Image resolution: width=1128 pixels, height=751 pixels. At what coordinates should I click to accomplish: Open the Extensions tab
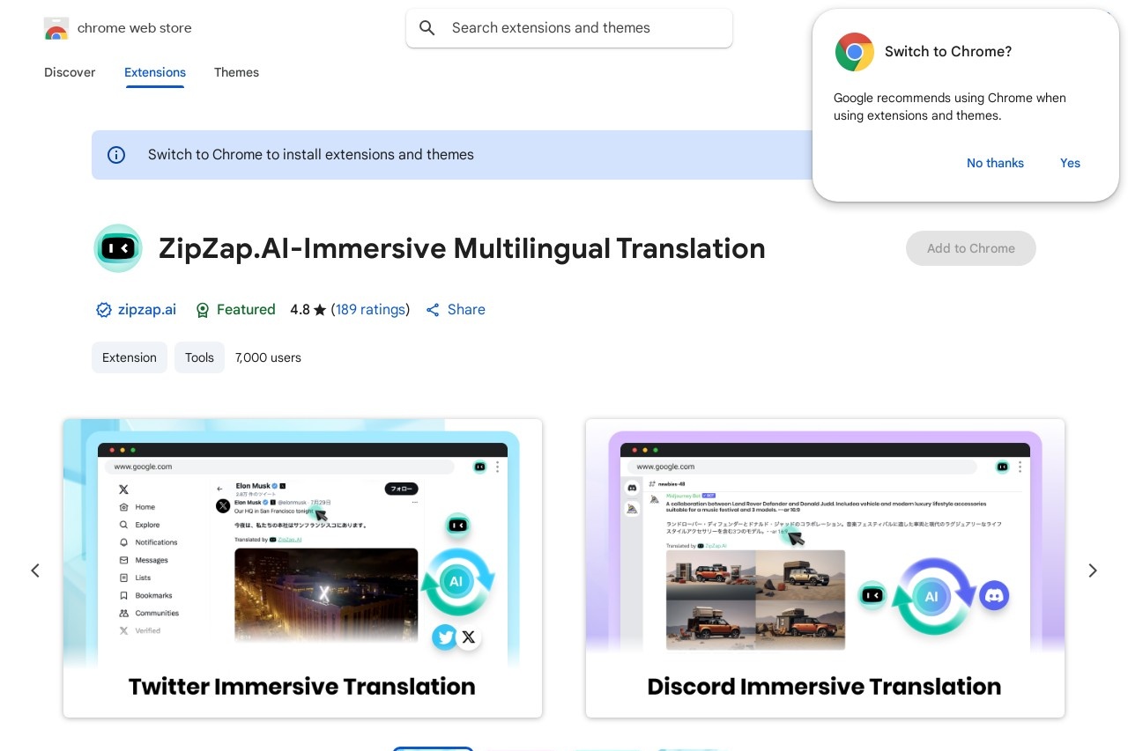[155, 72]
